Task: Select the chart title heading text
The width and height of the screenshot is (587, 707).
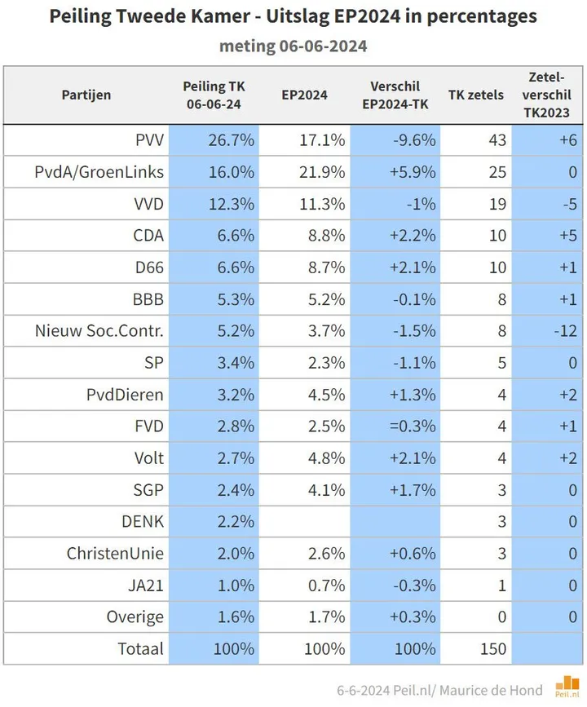Action: [x=293, y=16]
